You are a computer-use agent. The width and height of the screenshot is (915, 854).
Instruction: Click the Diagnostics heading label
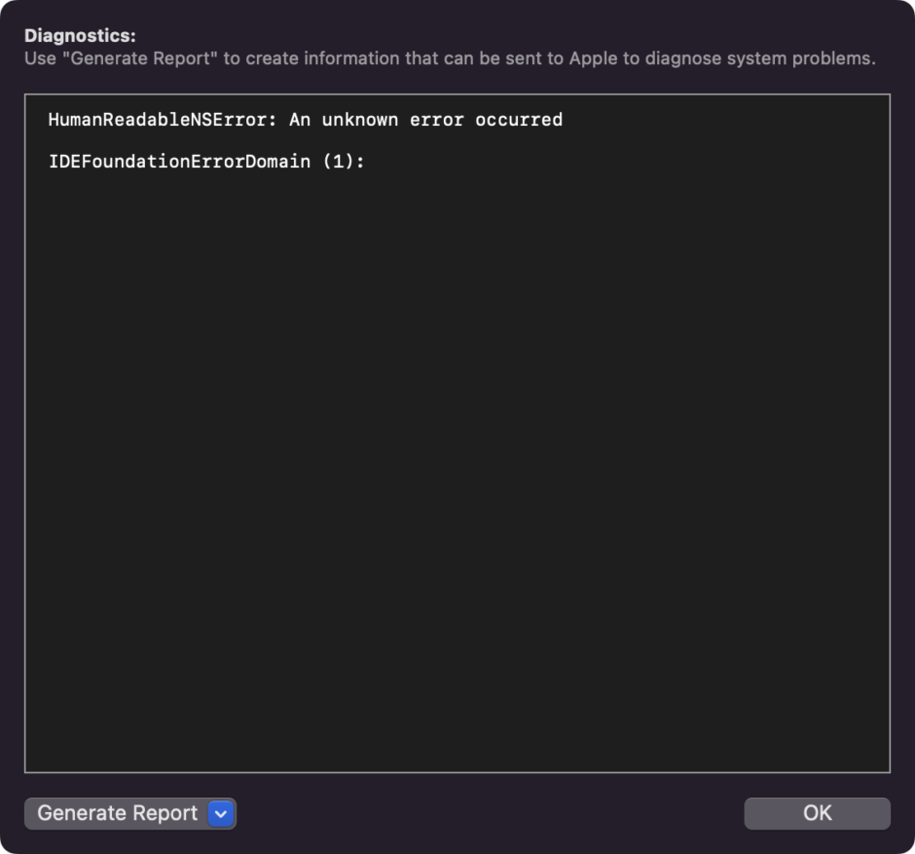[x=80, y=36]
